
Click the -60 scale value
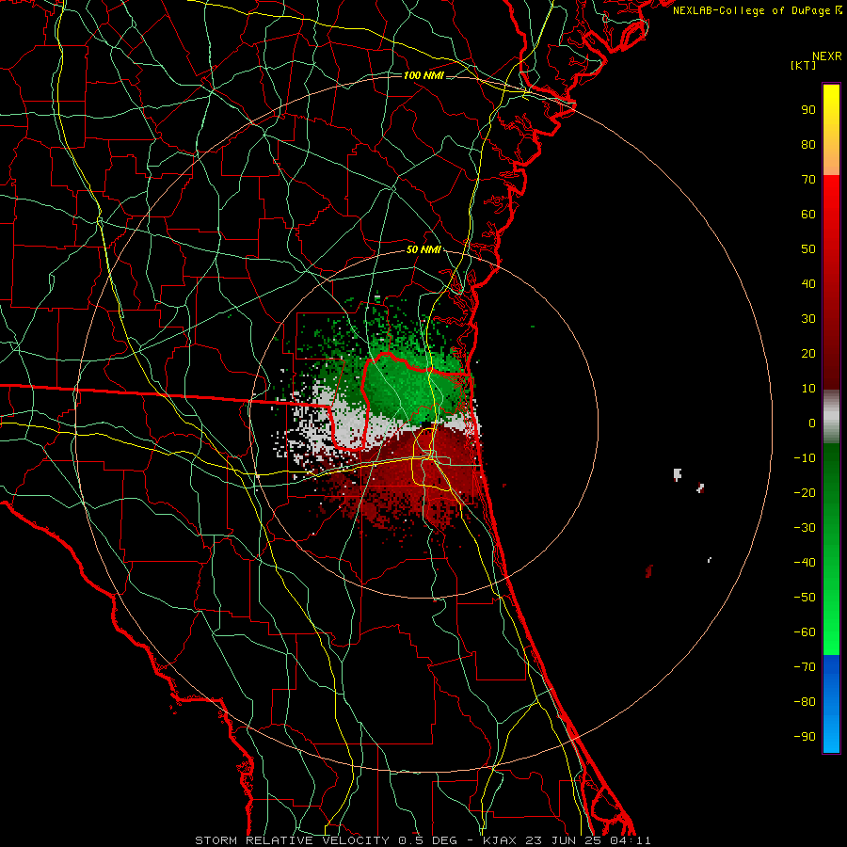pos(805,632)
